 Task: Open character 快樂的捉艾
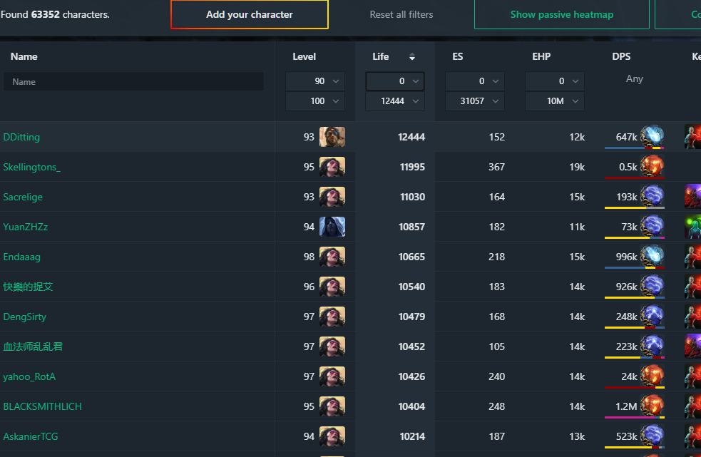coord(28,287)
